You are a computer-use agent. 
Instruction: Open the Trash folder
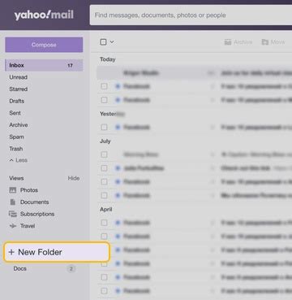(x=16, y=149)
